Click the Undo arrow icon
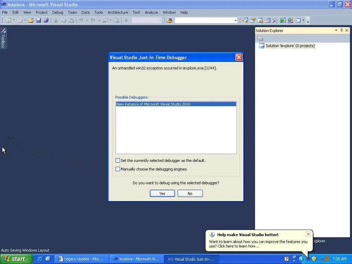This screenshot has height=264, width=352. (x=81, y=20)
